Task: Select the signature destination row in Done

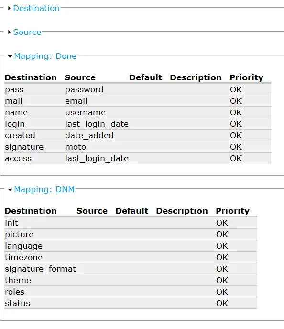Action: 138,147
